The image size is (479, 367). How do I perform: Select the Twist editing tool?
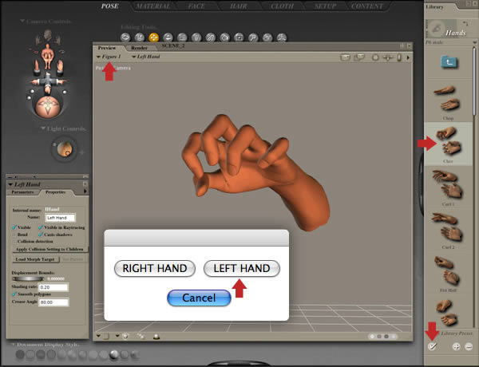click(140, 37)
